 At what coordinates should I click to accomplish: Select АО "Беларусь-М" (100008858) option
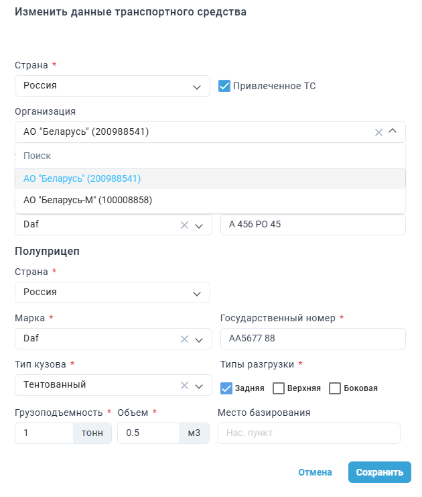click(210, 200)
